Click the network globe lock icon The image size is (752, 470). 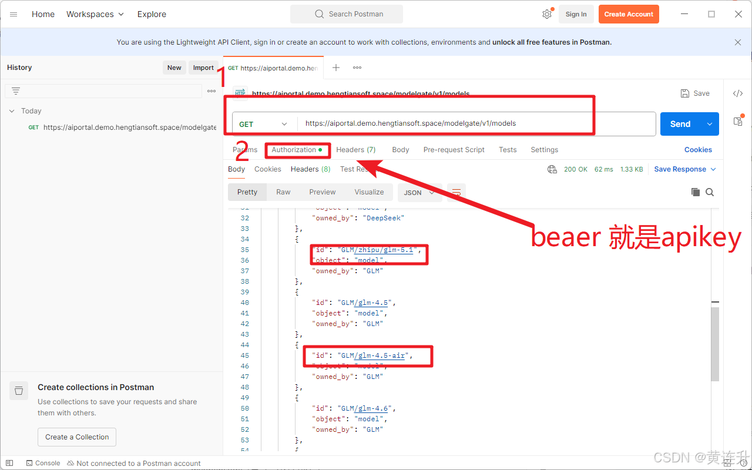pos(552,169)
